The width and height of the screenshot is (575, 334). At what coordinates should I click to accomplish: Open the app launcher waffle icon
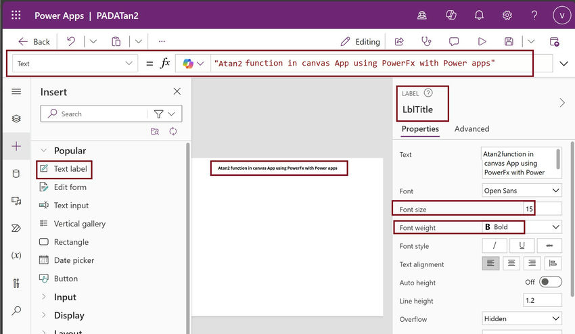tap(16, 15)
